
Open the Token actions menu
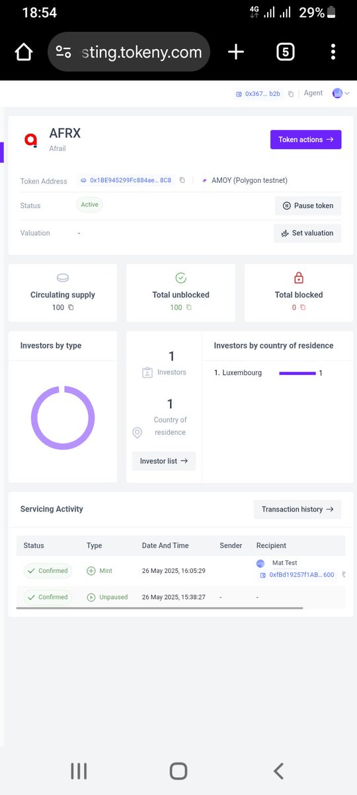305,140
